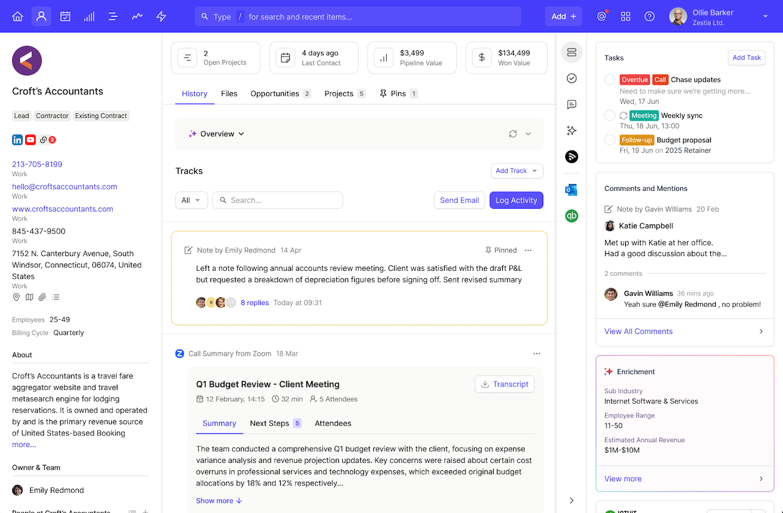Screen dimensions: 783x513
Task: Open more options on Zoom Call Summary
Action: pos(537,353)
